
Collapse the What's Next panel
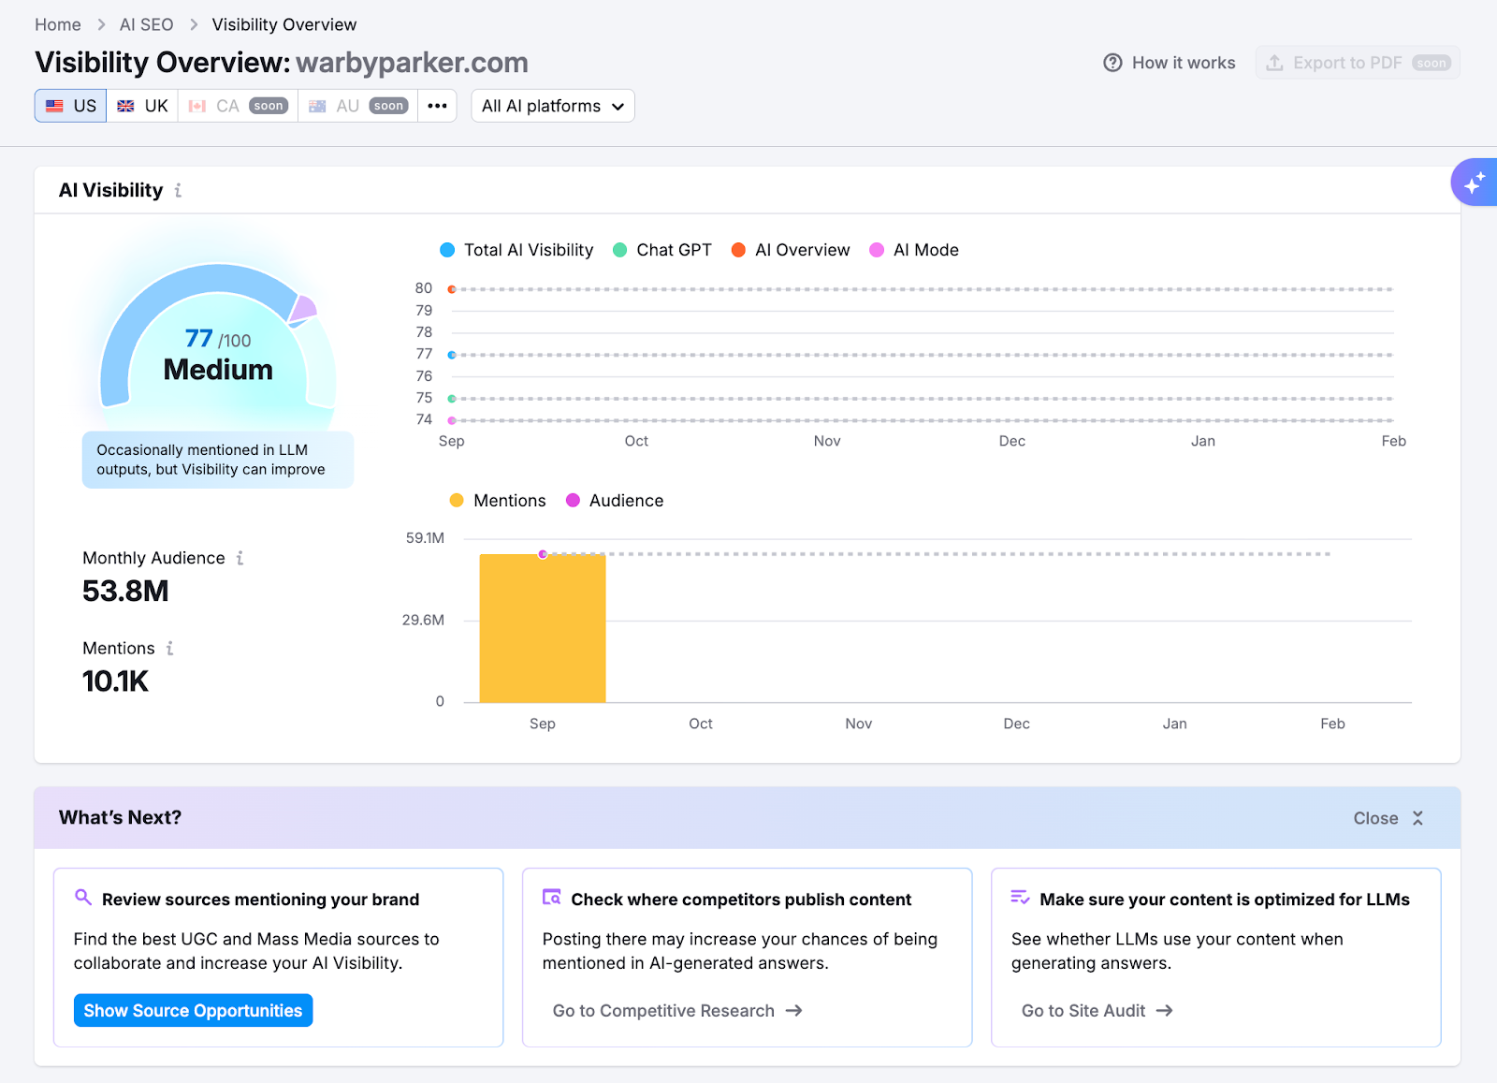click(x=1388, y=818)
